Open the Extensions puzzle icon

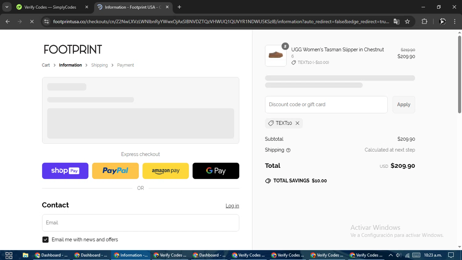point(424,22)
